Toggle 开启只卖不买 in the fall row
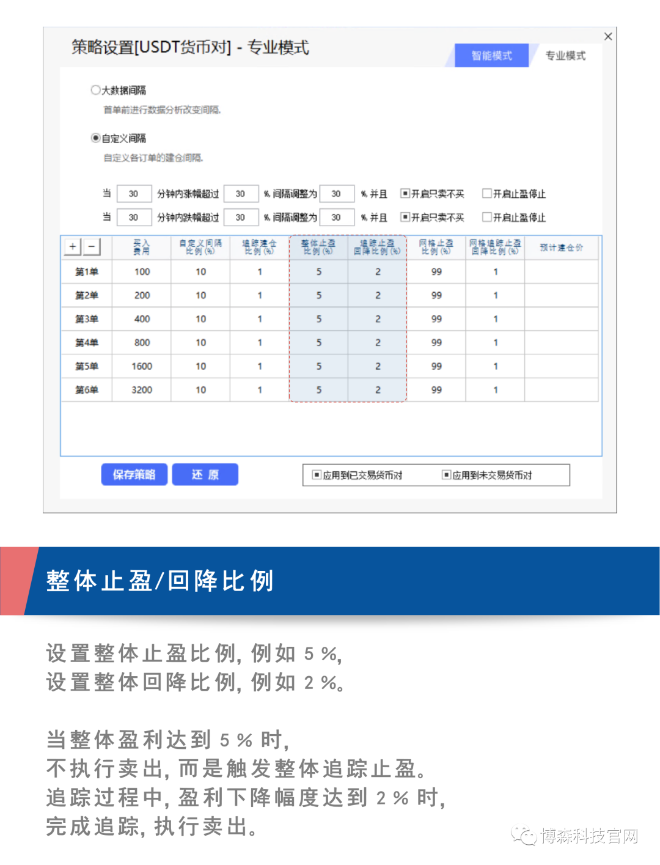Viewport: 660px width, 865px height. click(x=405, y=217)
